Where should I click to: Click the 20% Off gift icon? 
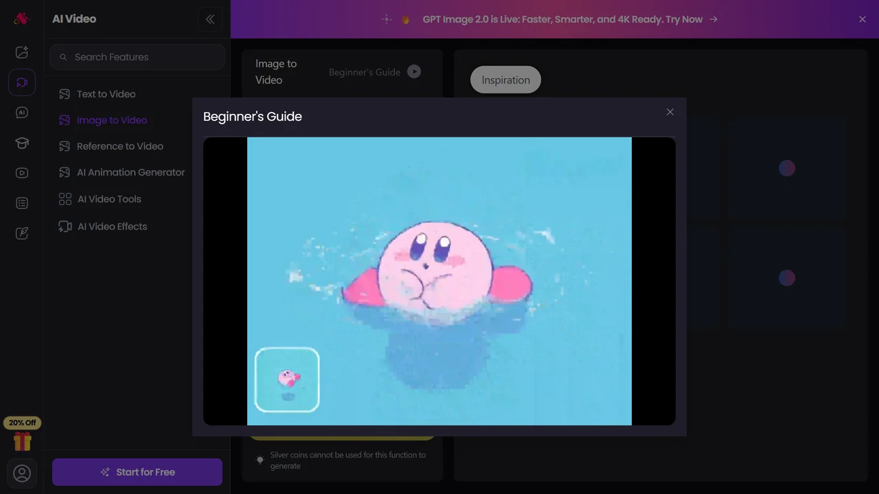[22, 434]
